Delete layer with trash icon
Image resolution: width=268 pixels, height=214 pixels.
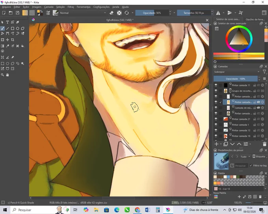[264, 144]
